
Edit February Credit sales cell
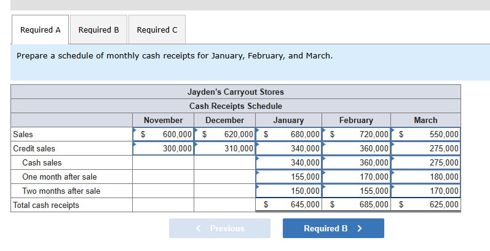(x=356, y=148)
